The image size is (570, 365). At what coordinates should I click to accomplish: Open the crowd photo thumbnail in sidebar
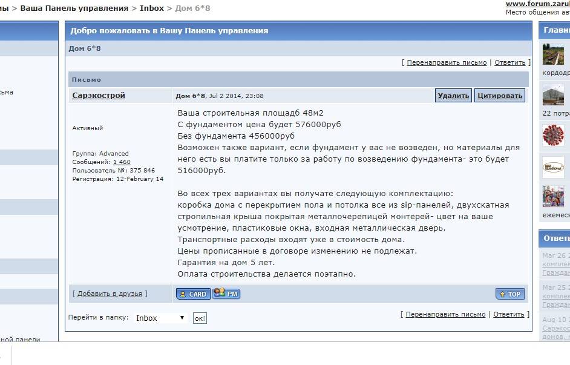pos(552,197)
